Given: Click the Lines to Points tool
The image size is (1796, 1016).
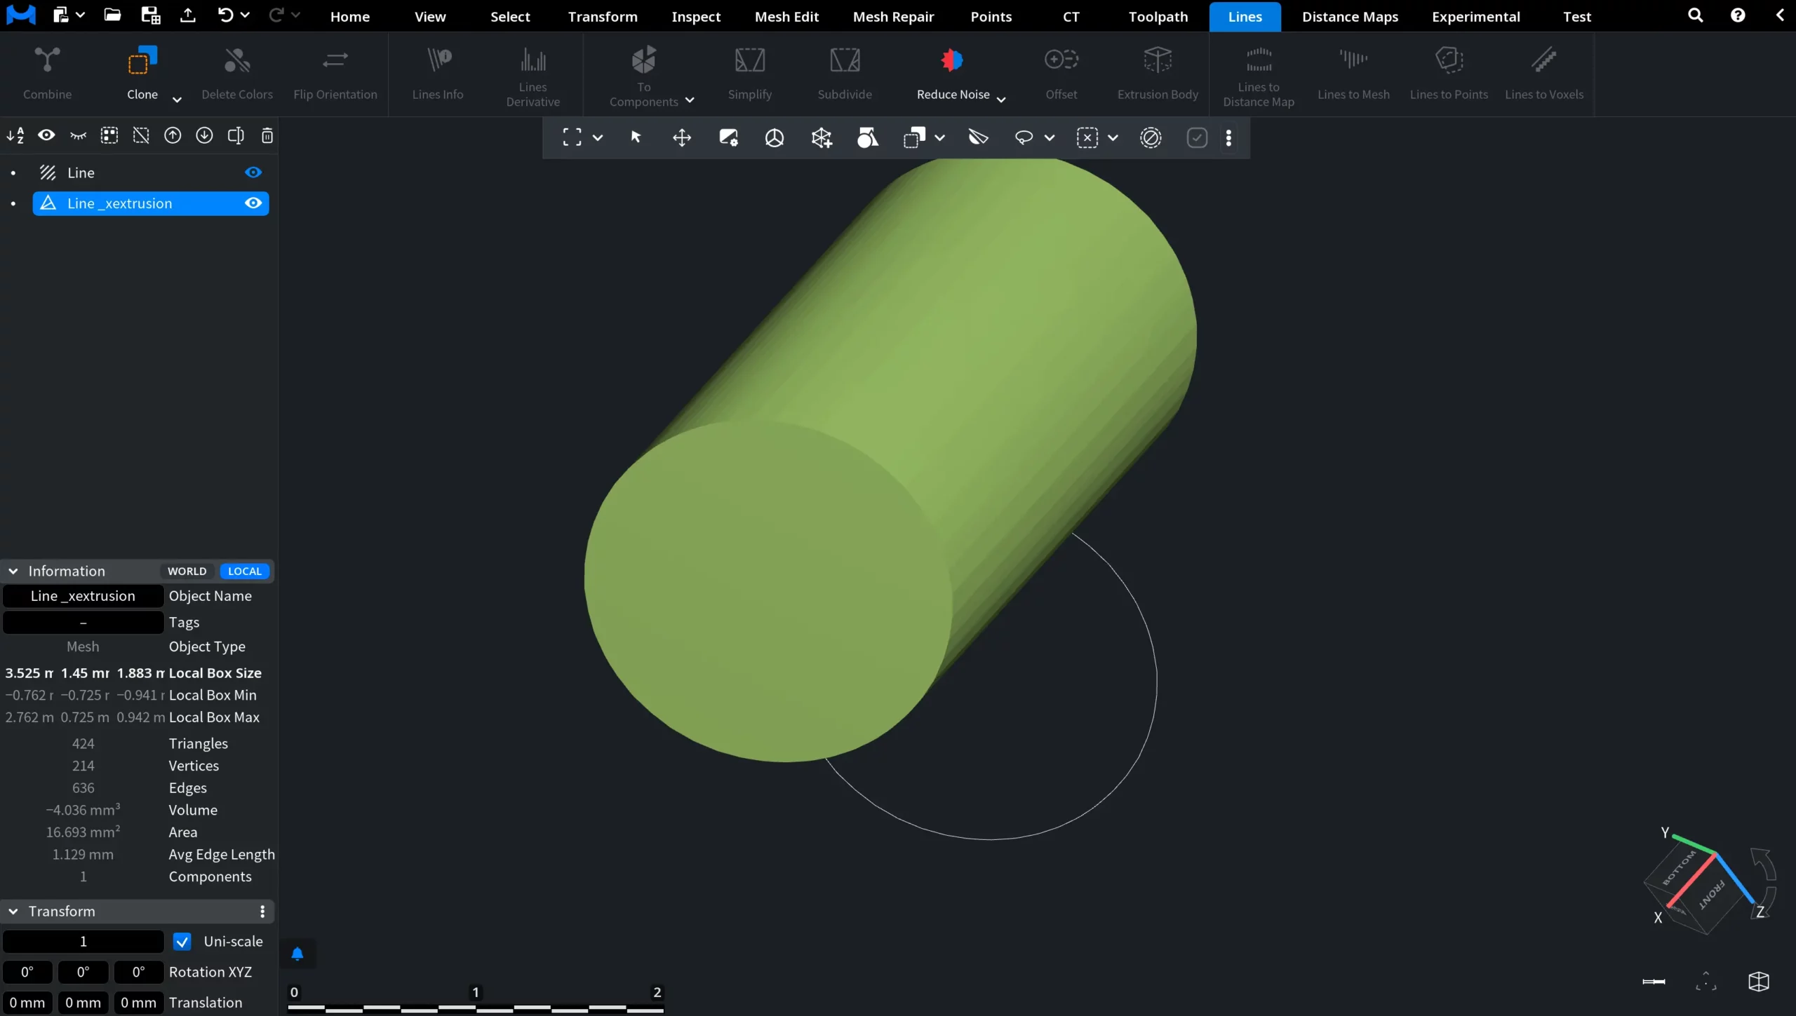Looking at the screenshot, I should (1449, 74).
